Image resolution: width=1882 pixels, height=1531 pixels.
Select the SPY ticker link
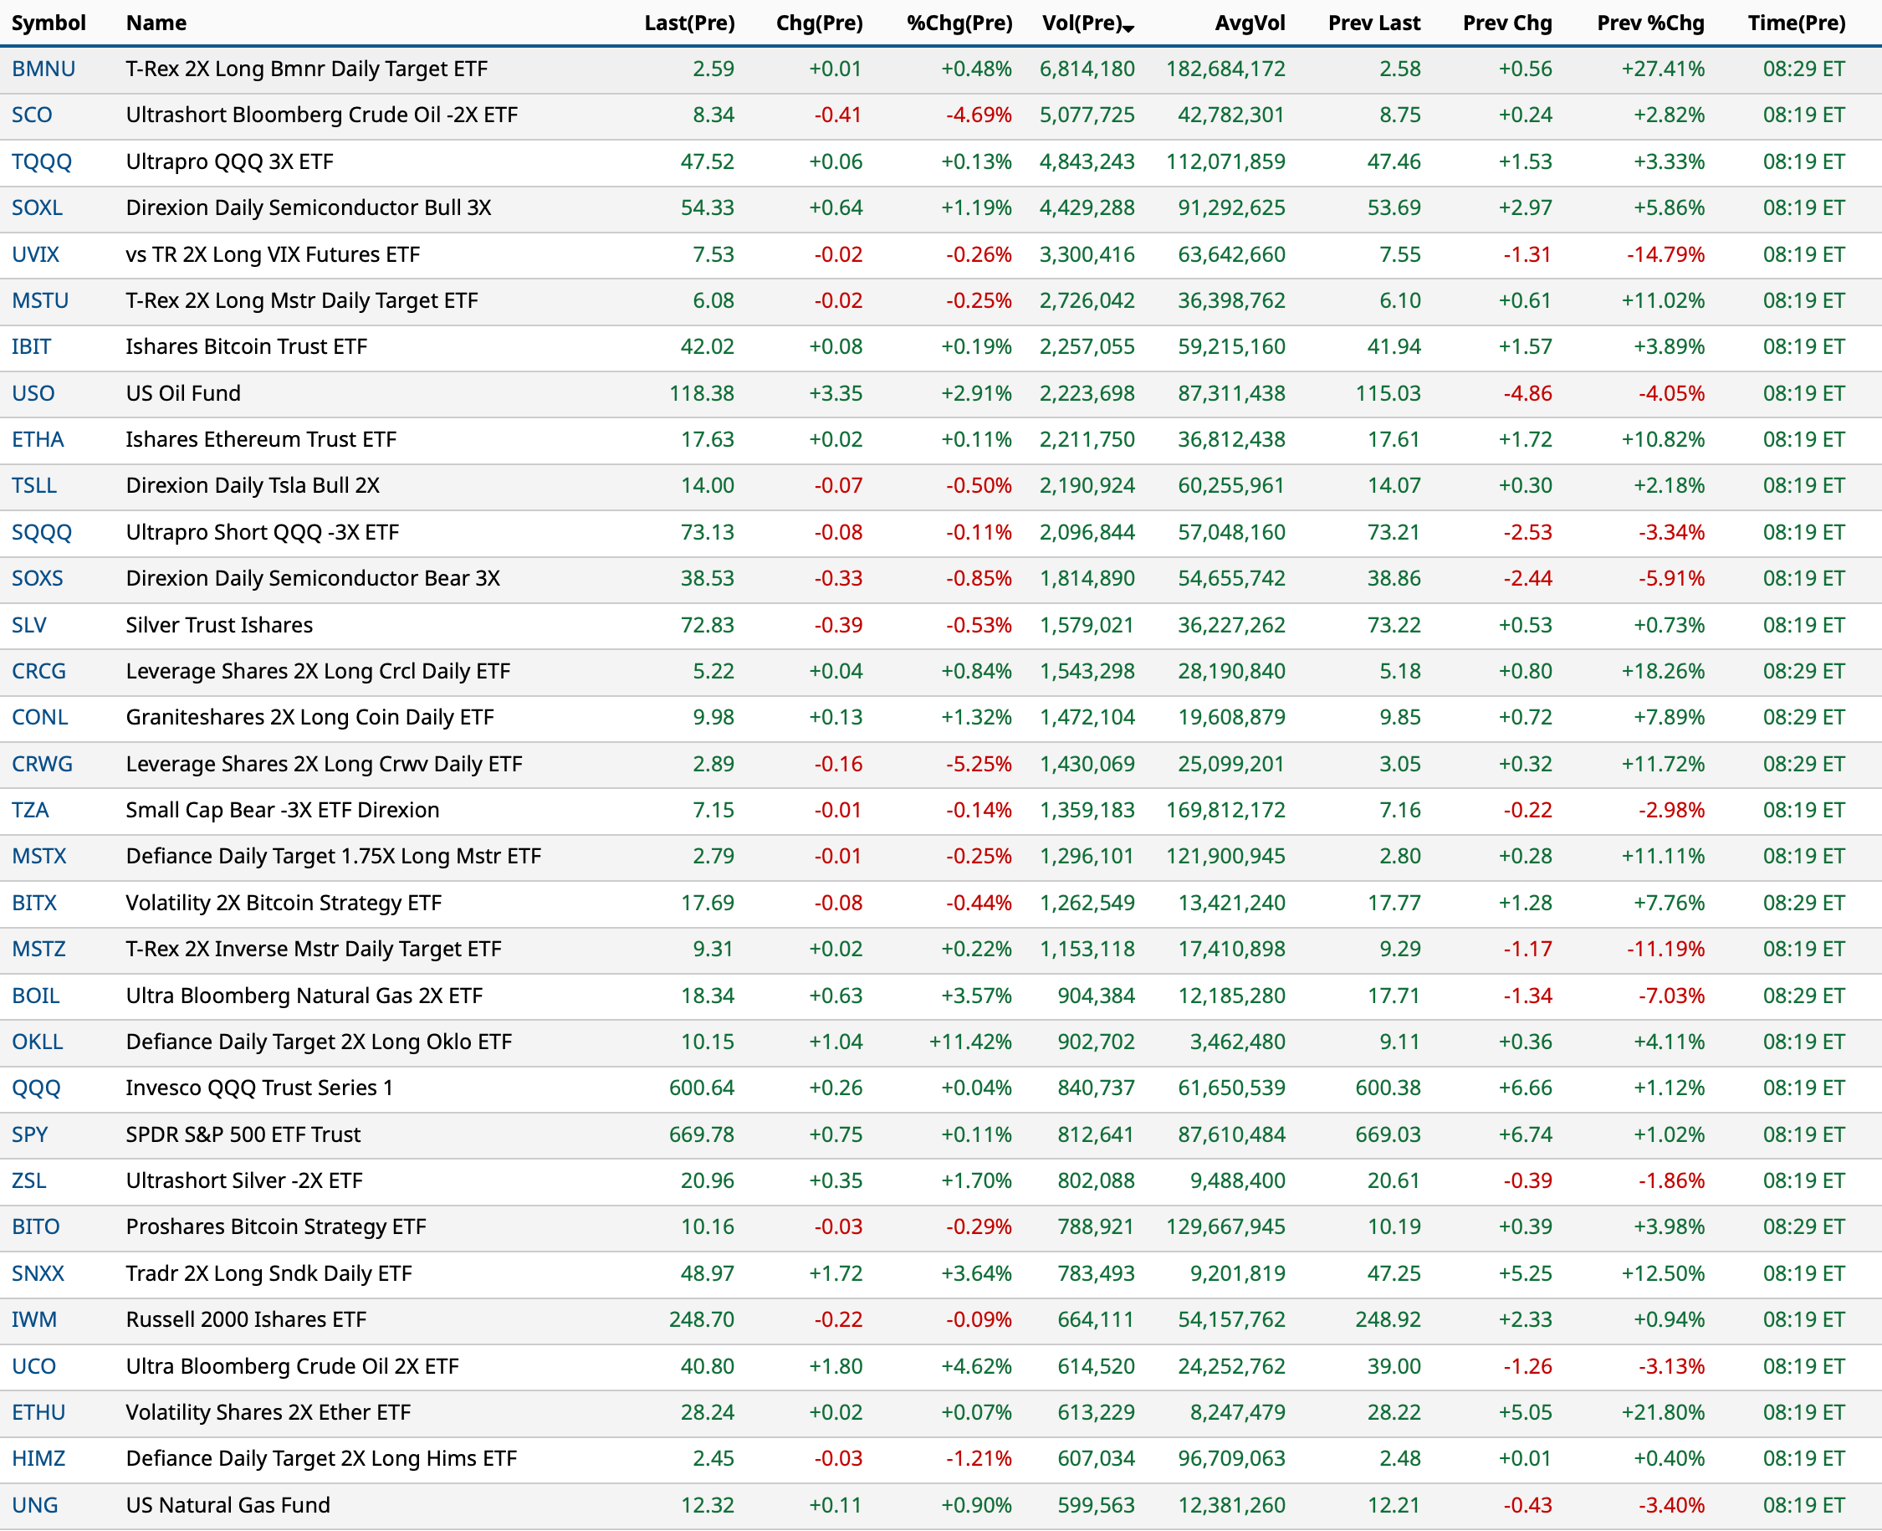(29, 1134)
